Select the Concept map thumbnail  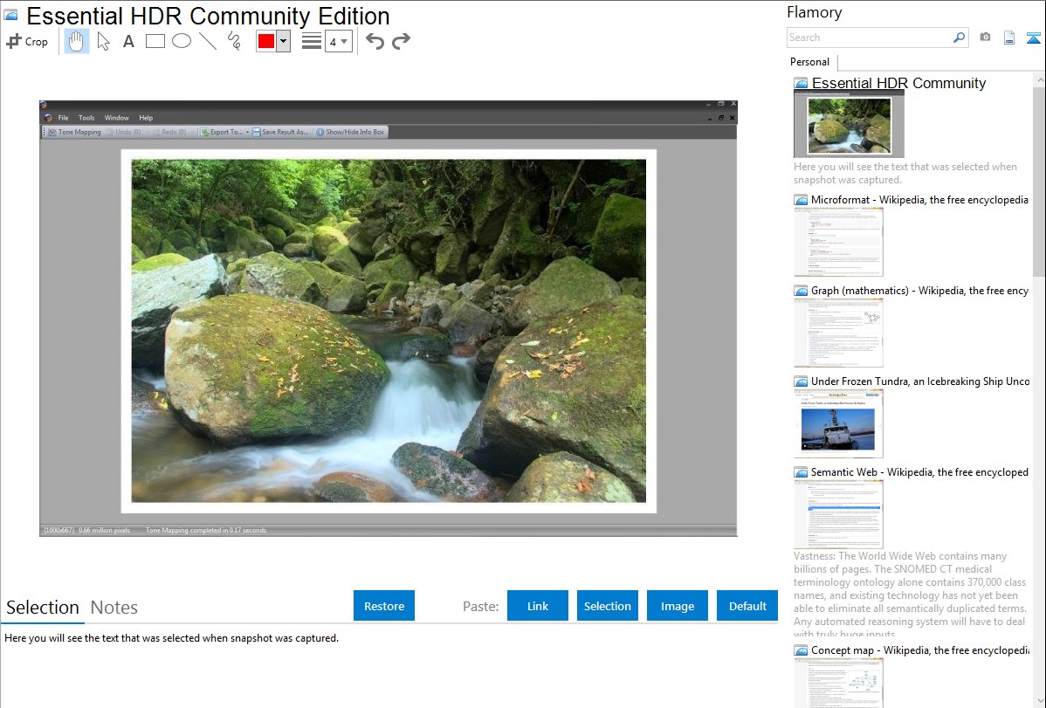pos(838,683)
